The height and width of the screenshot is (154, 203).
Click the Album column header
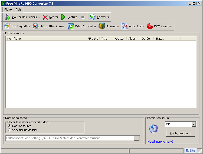point(133,39)
